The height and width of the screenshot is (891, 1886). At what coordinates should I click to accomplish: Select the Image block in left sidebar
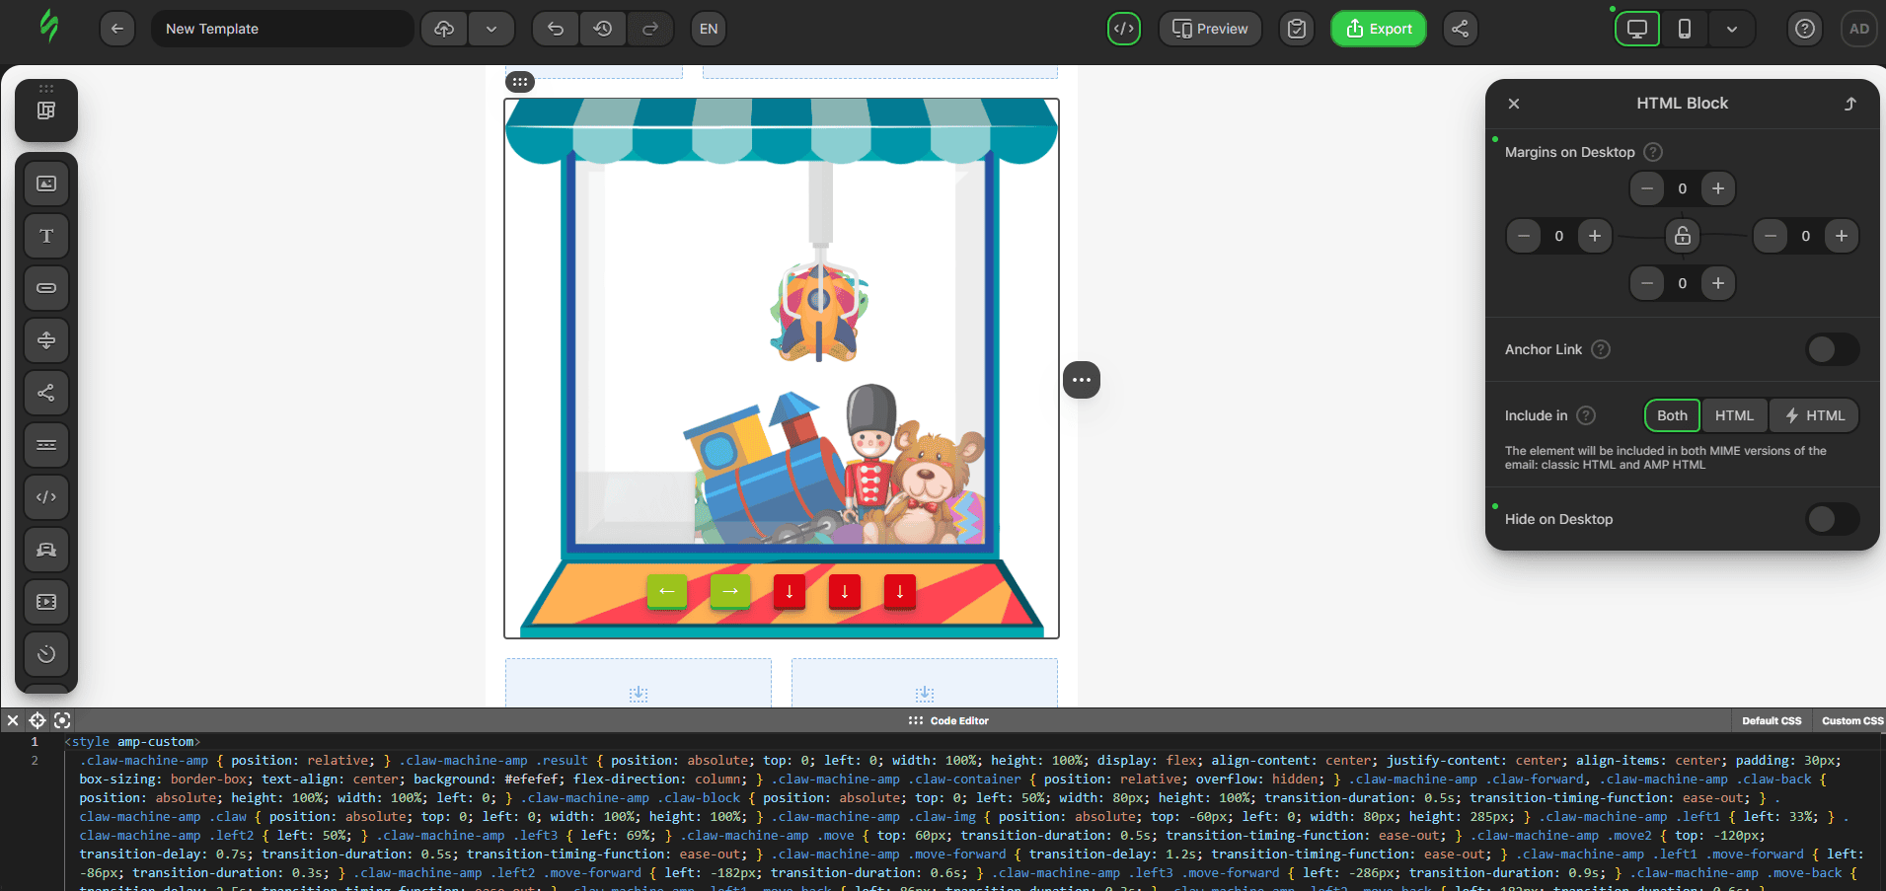[x=46, y=184]
